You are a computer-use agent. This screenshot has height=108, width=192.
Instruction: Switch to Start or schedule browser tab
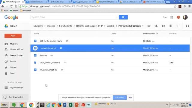tap(130, 2)
